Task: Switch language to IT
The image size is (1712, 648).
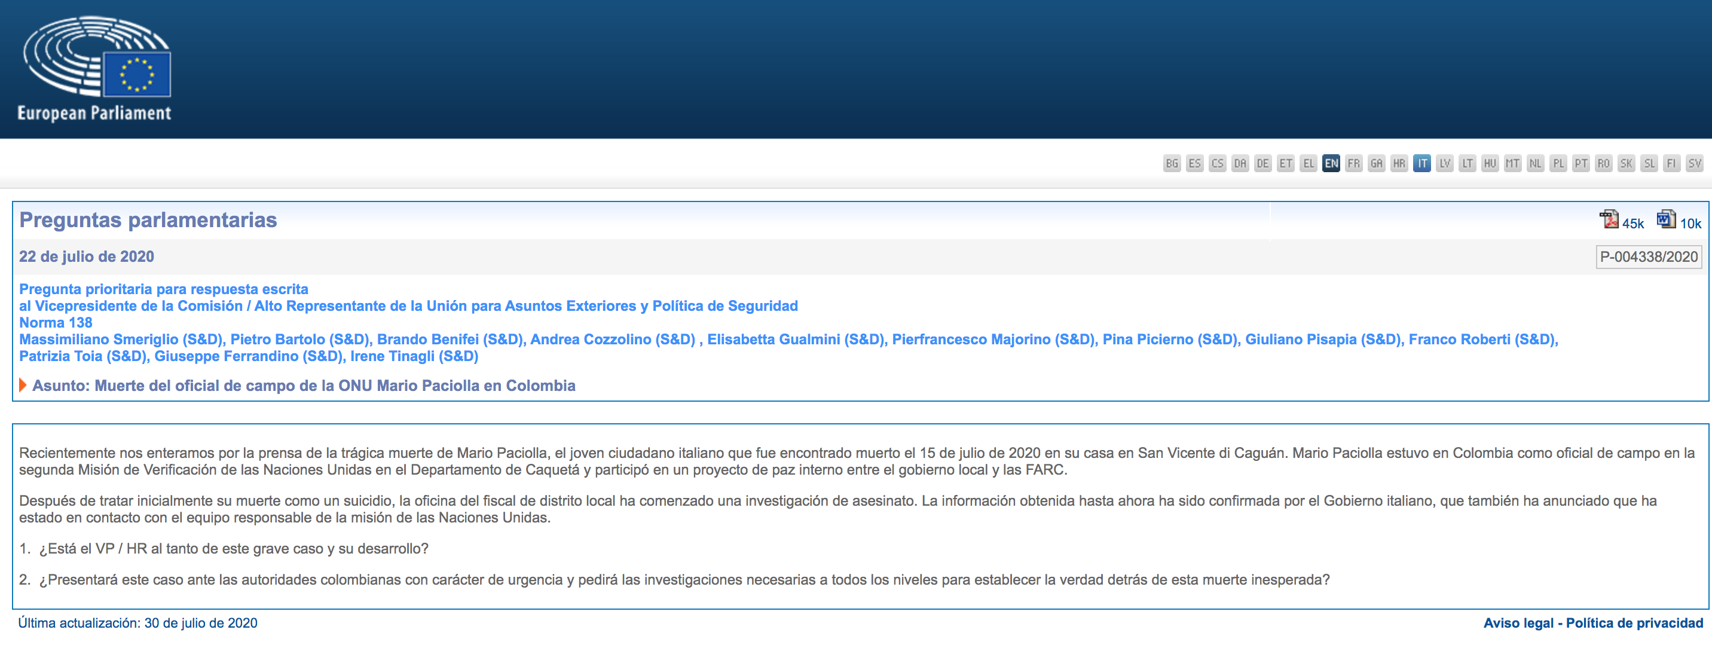Action: click(1421, 164)
